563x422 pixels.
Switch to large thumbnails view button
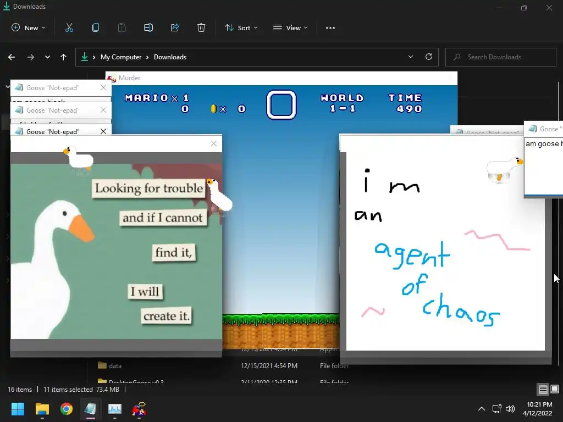tap(555, 389)
